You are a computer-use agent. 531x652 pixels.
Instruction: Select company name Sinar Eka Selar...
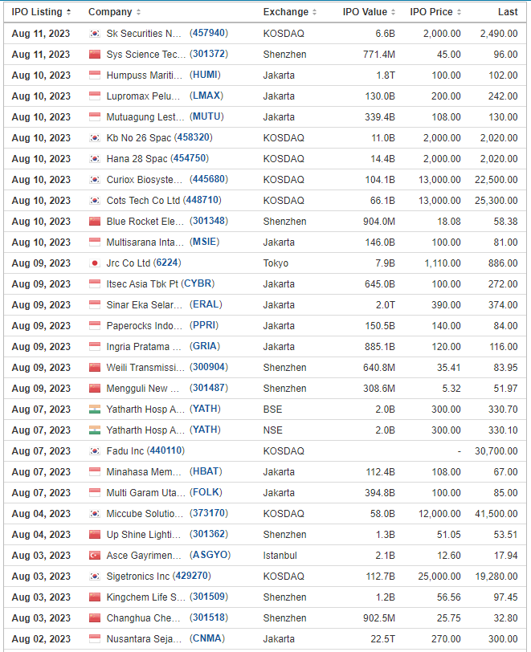point(145,305)
